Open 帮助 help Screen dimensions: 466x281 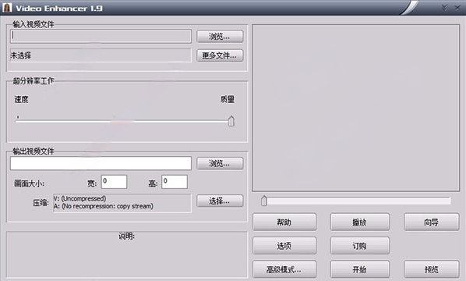tap(284, 222)
